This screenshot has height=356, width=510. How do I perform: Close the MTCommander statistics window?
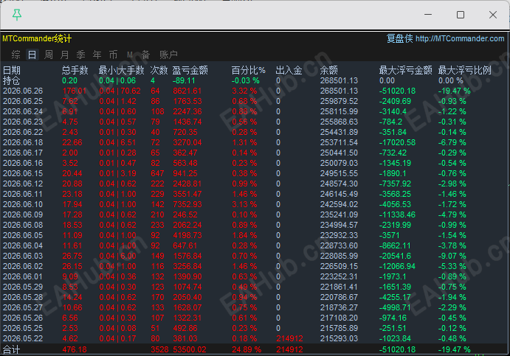tap(493, 15)
